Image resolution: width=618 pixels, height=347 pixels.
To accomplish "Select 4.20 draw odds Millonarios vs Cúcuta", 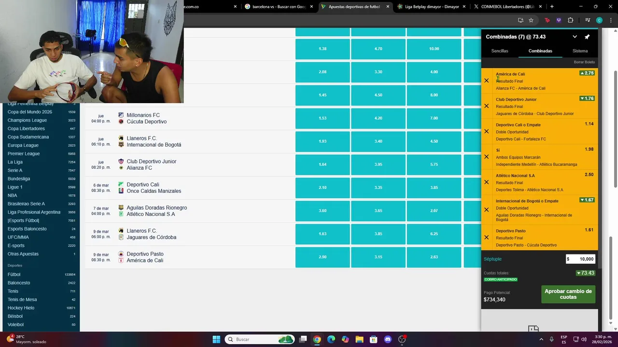I will coord(378,118).
